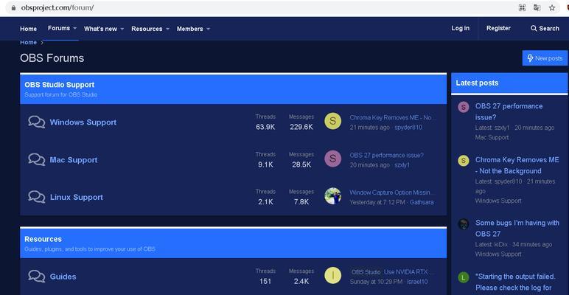Screen dimensions: 569x295
Task: Open the Members nav item
Action: tap(189, 29)
